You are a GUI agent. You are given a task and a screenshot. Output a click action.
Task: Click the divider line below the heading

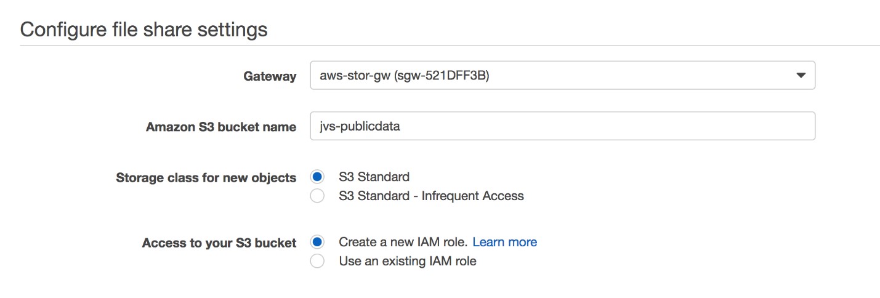[450, 46]
